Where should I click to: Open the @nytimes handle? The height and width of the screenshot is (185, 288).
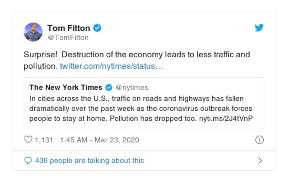(x=132, y=88)
